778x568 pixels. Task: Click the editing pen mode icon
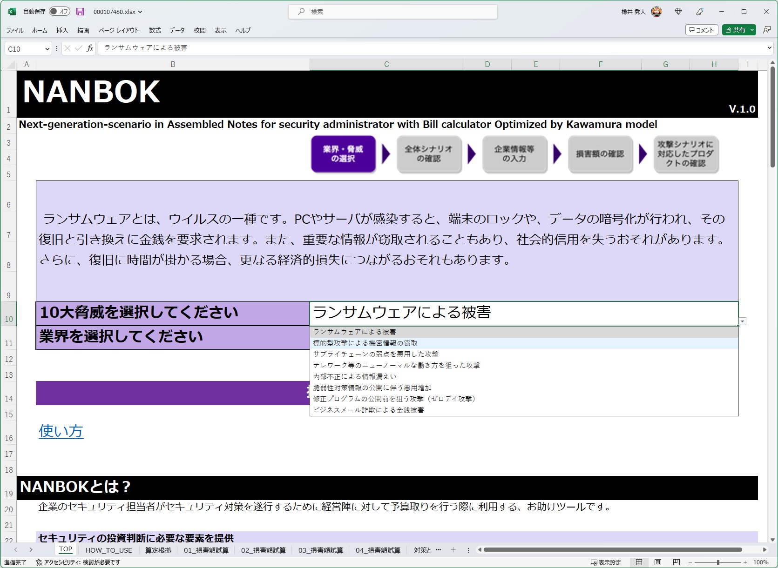pyautogui.click(x=699, y=11)
